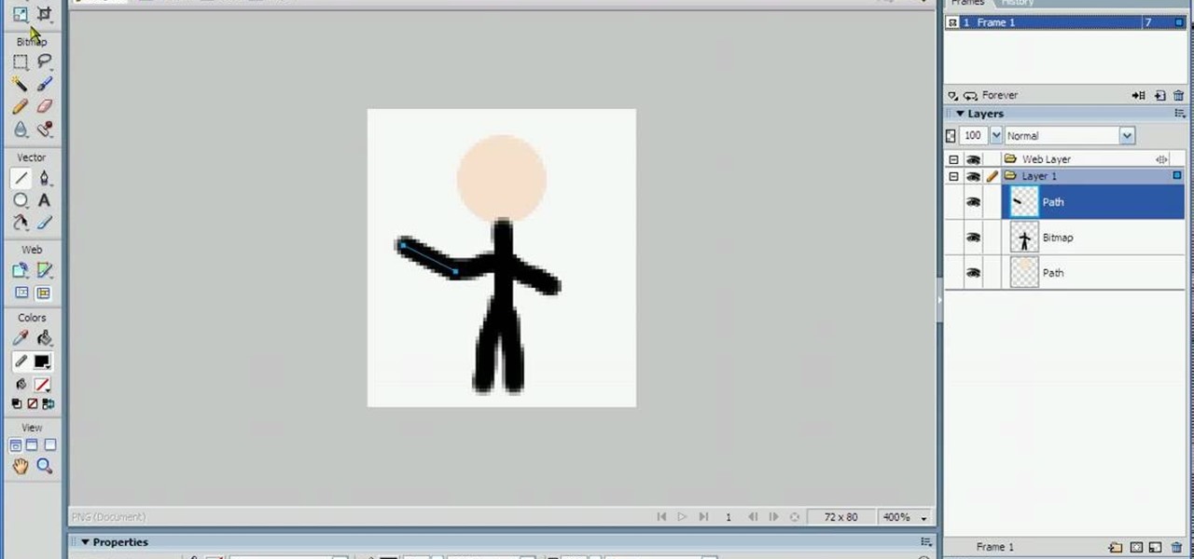Hide the Web Layer using eye icon
Screen dimensions: 1194x559
973,159
